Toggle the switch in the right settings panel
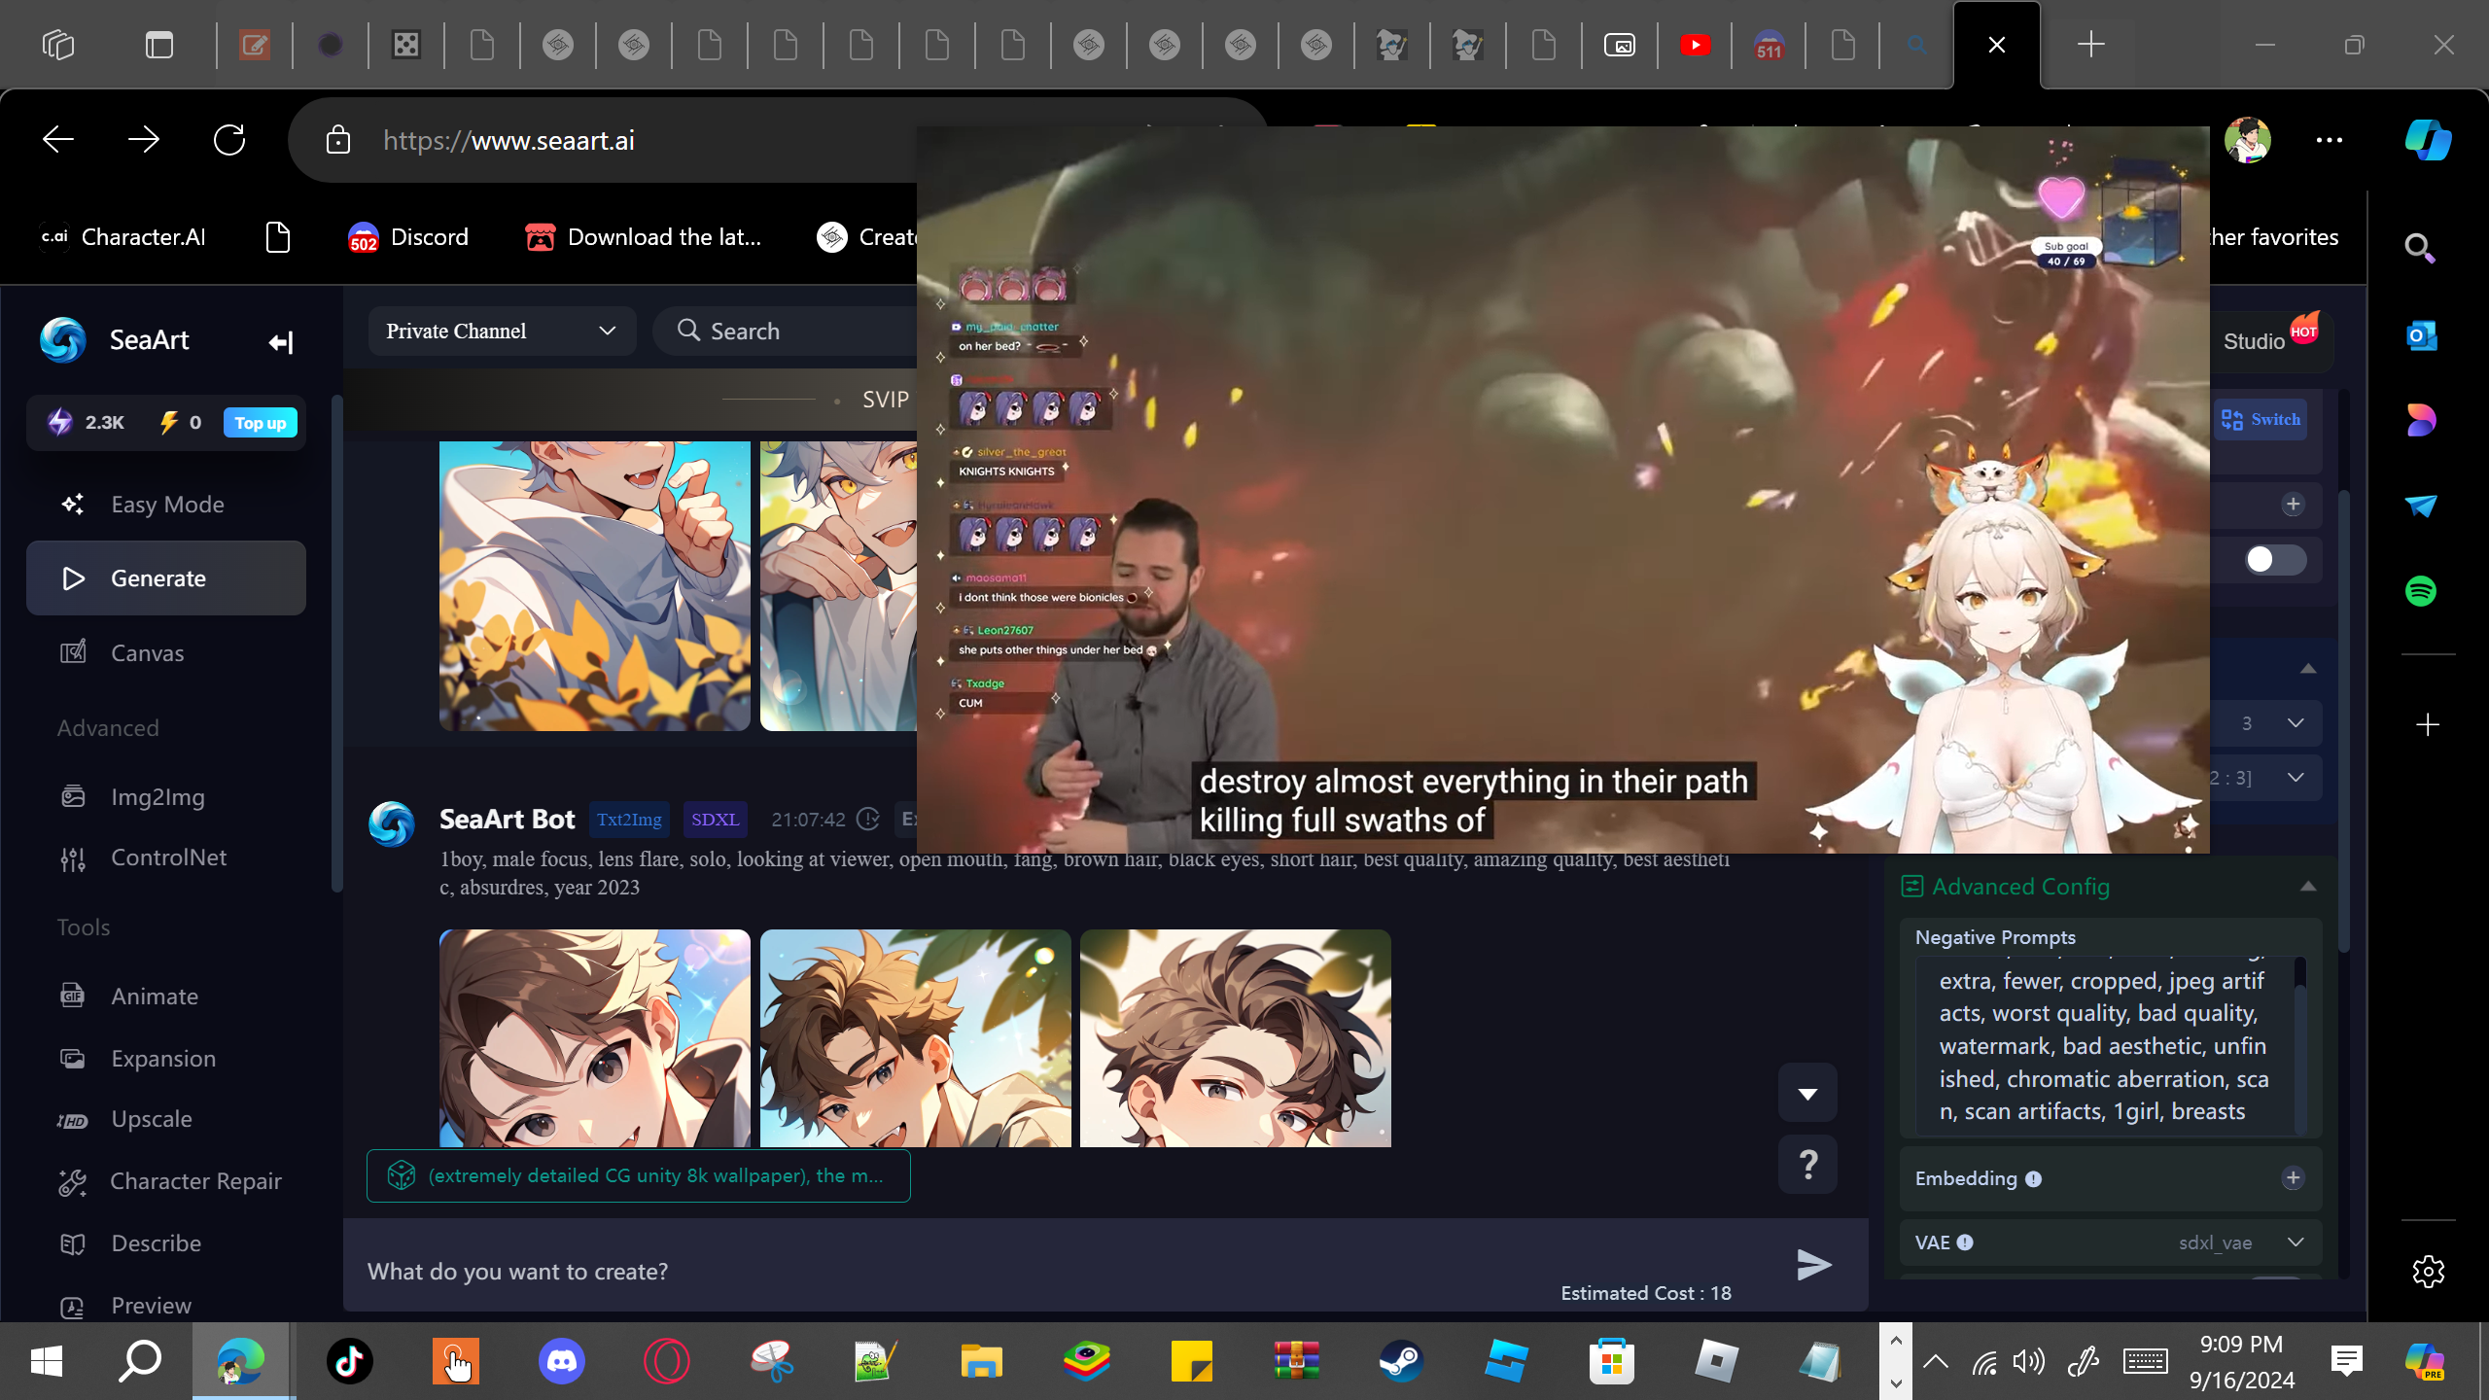 [x=2275, y=560]
